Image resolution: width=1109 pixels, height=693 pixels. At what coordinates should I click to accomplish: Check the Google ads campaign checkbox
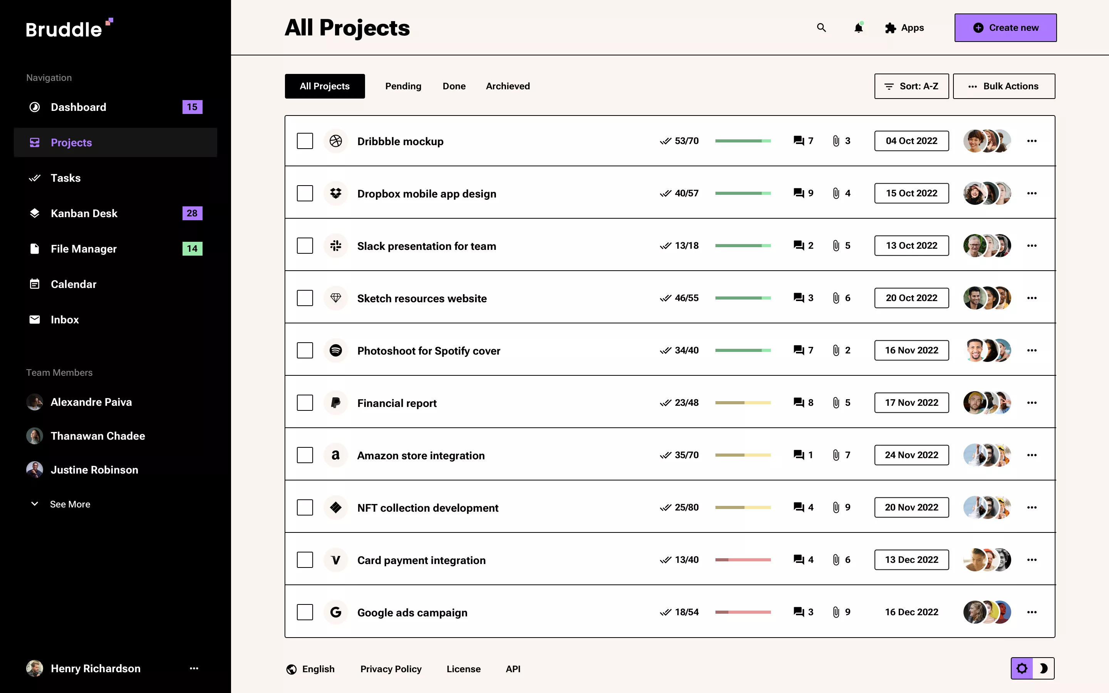click(305, 612)
